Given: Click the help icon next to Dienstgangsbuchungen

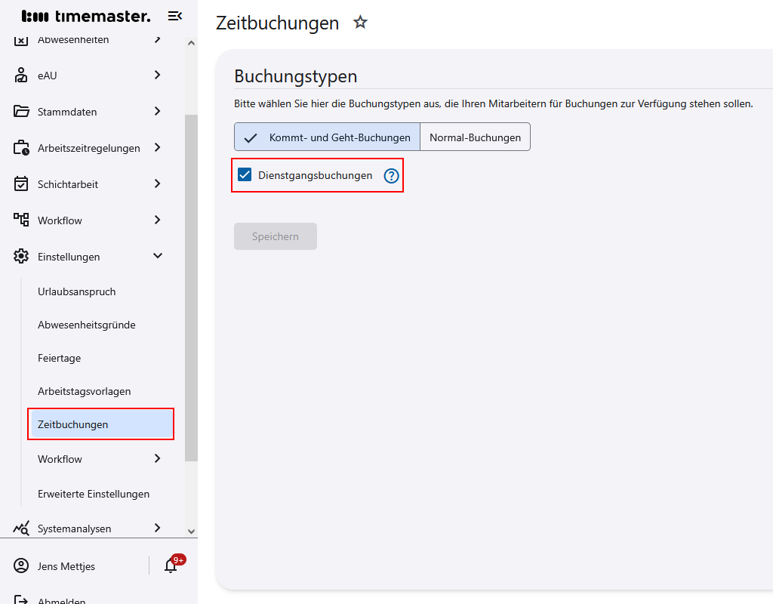Looking at the screenshot, I should pos(391,175).
